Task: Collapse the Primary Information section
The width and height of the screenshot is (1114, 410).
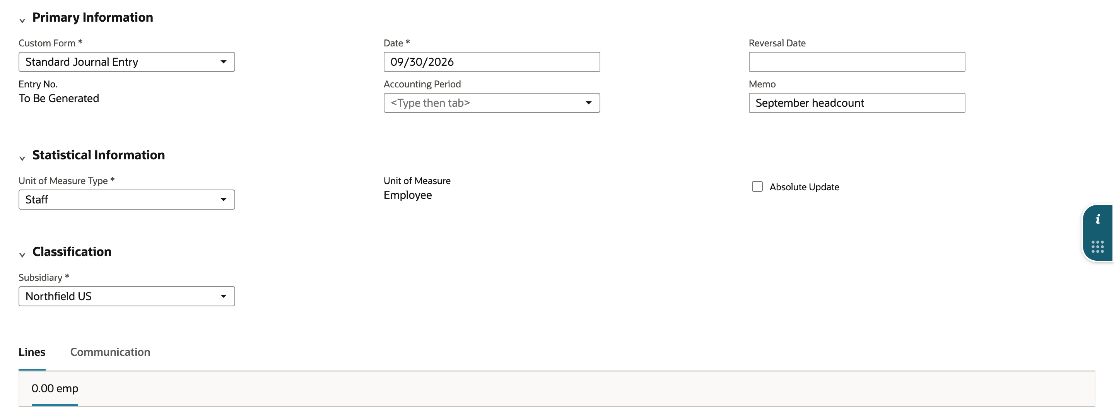Action: (22, 20)
